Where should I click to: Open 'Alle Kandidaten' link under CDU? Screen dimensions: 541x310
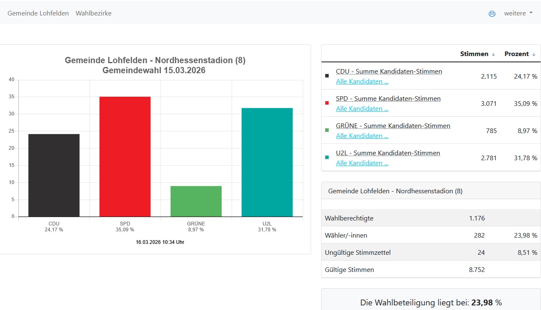362,82
